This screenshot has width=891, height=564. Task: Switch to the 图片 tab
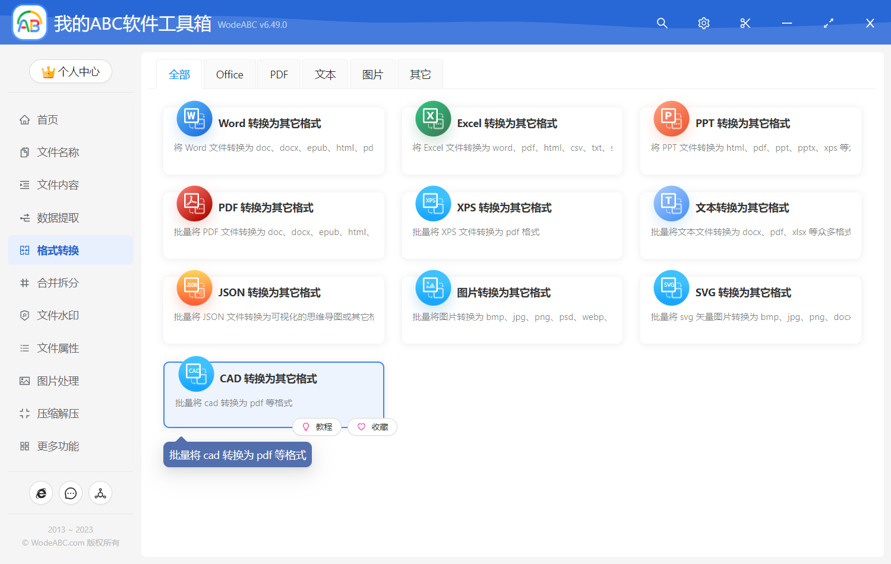pyautogui.click(x=372, y=75)
